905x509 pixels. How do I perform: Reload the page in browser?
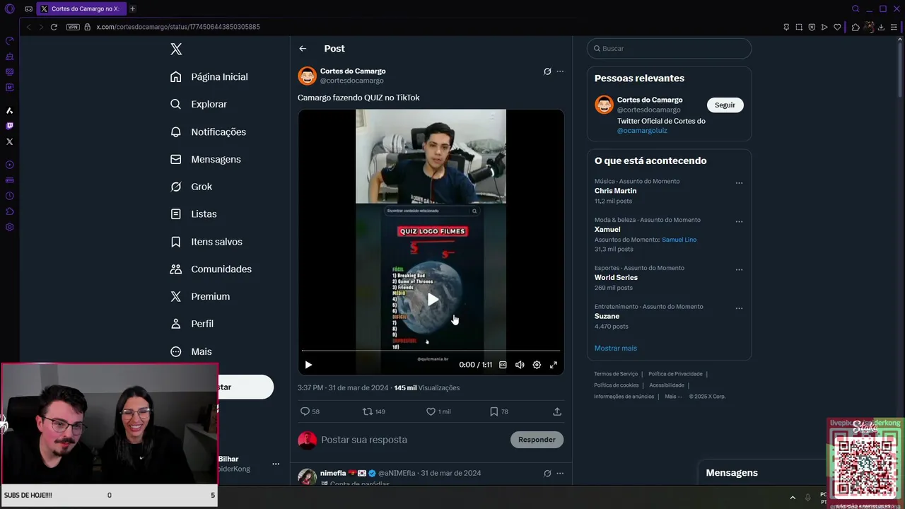[x=54, y=27]
